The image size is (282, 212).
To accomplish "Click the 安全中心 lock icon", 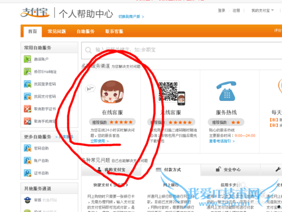I will point(218,169).
